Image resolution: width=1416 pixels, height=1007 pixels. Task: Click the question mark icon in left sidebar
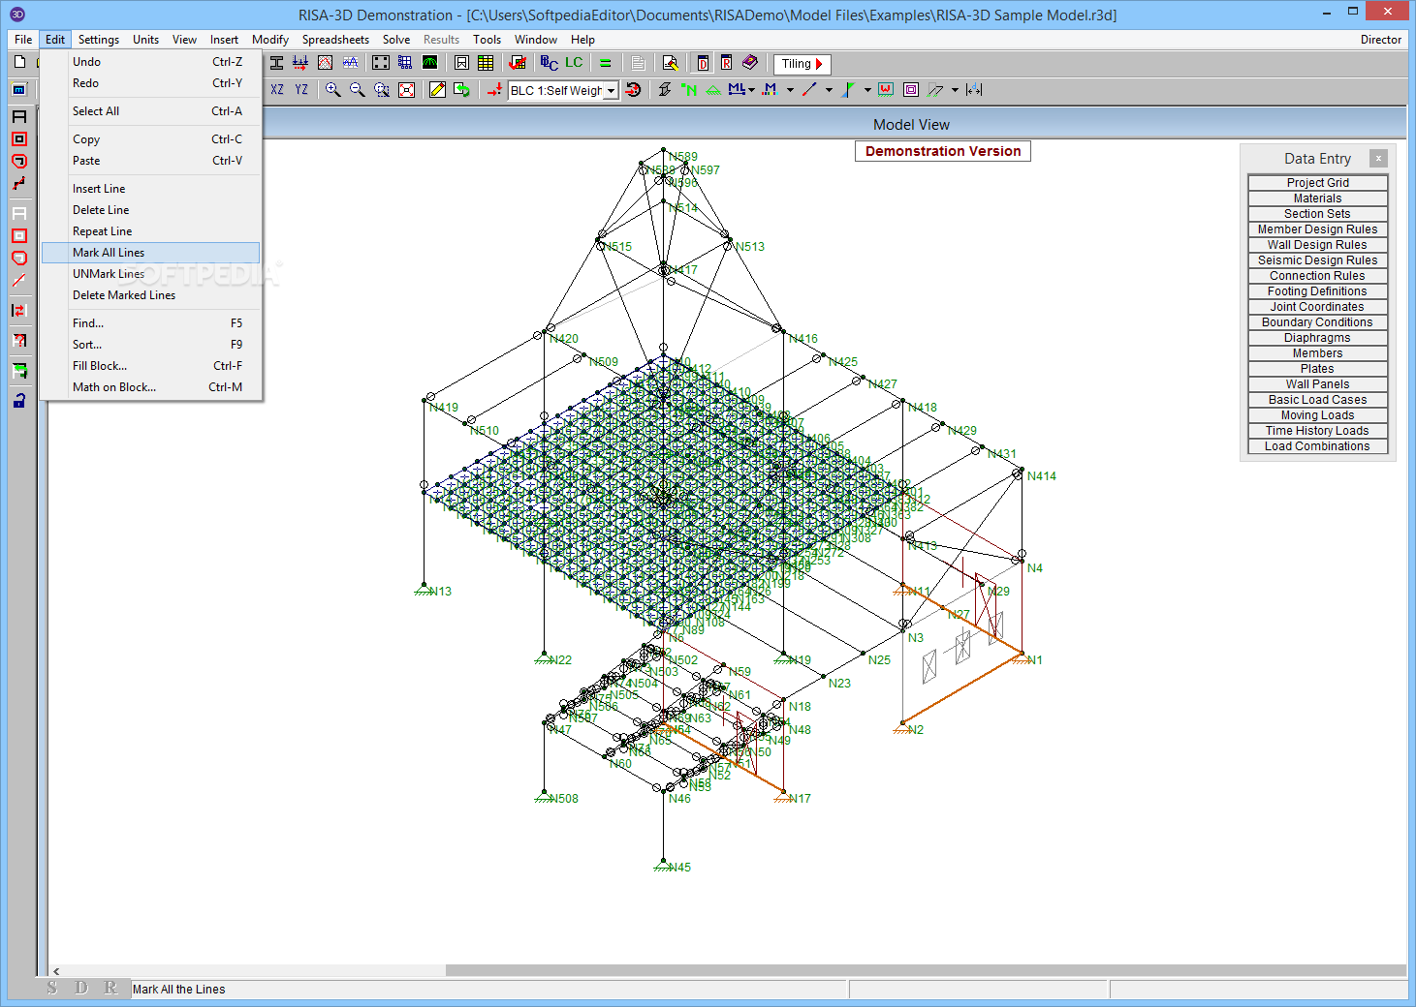coord(18,340)
